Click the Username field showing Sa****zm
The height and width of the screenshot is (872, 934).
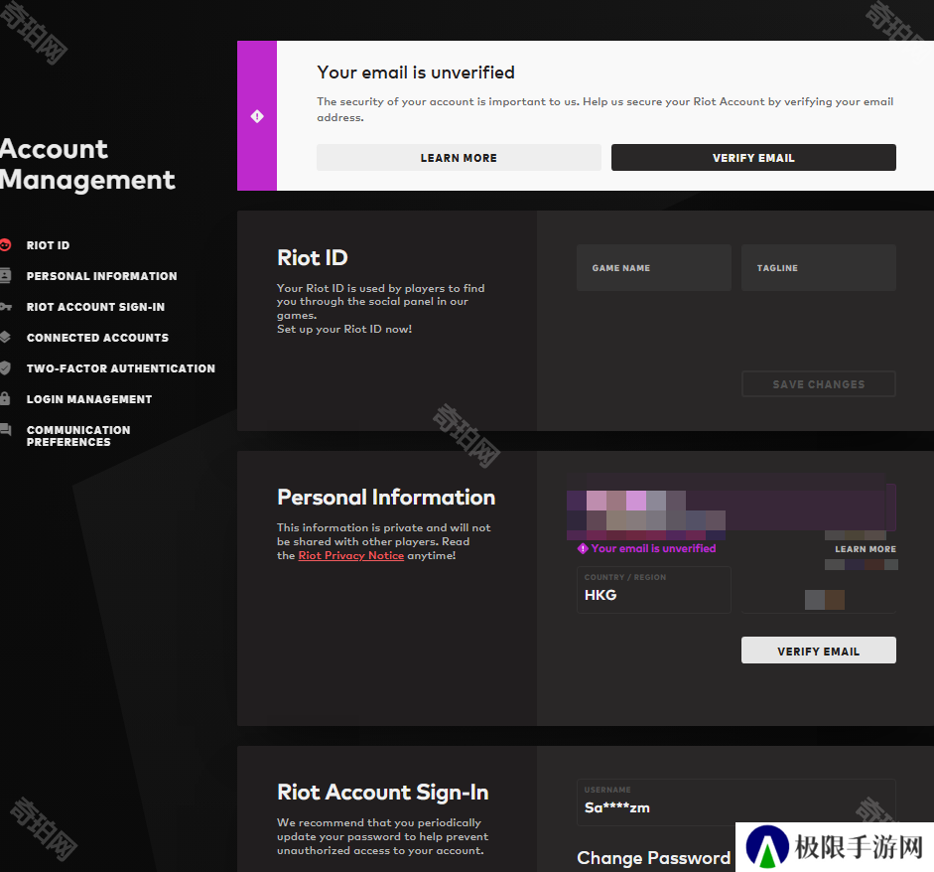(736, 801)
